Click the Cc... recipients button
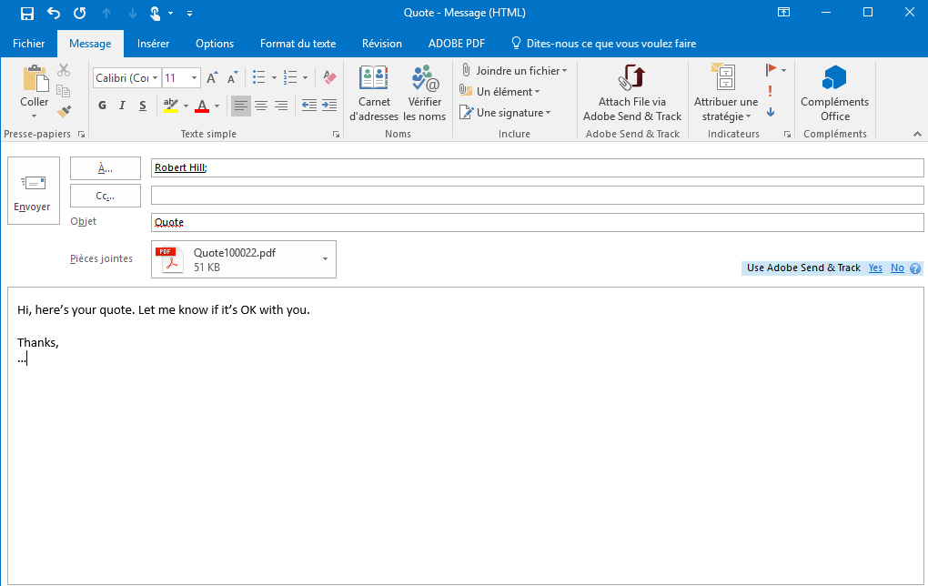 (x=106, y=196)
